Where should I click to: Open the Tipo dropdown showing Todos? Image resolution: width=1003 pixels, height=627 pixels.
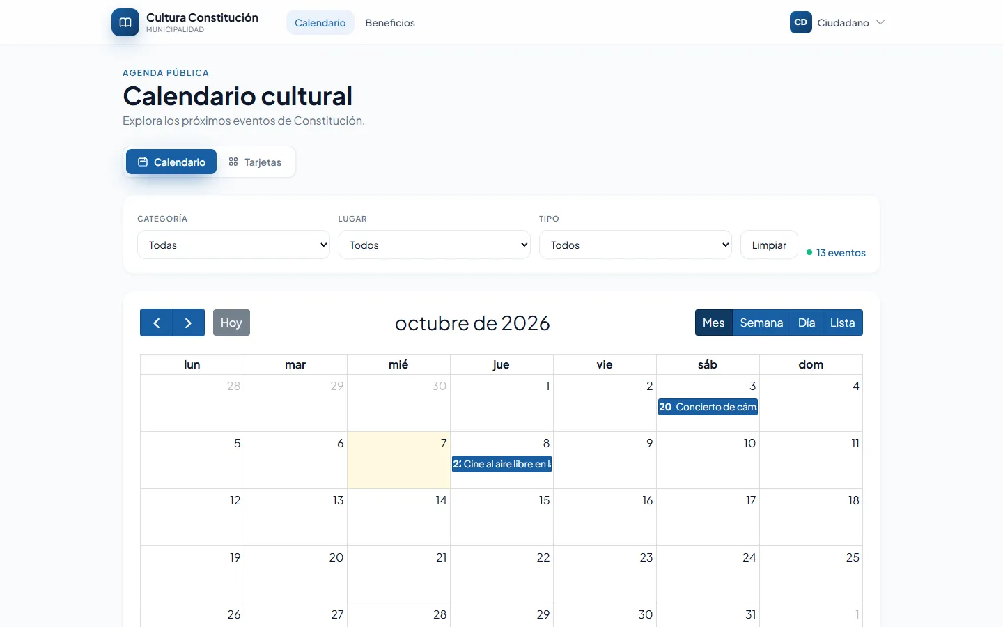tap(635, 245)
